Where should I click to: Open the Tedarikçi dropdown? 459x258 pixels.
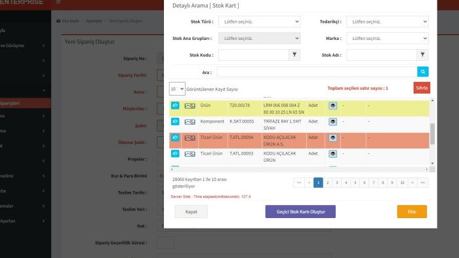coord(388,22)
